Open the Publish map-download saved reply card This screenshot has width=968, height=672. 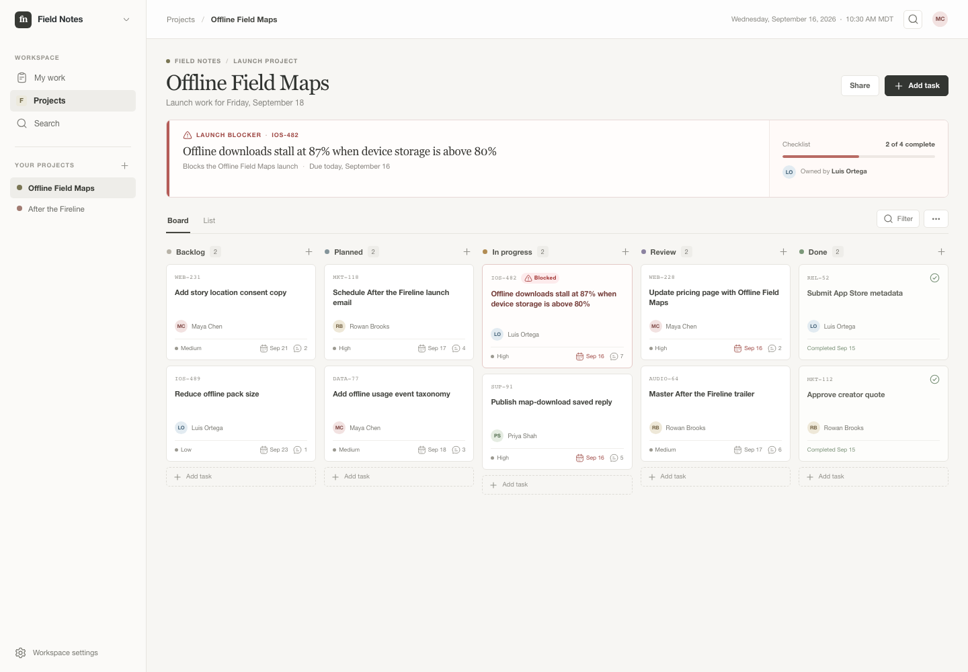pyautogui.click(x=557, y=421)
